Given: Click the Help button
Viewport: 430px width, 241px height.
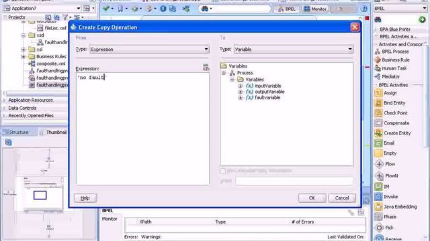Looking at the screenshot, I should click(85, 198).
